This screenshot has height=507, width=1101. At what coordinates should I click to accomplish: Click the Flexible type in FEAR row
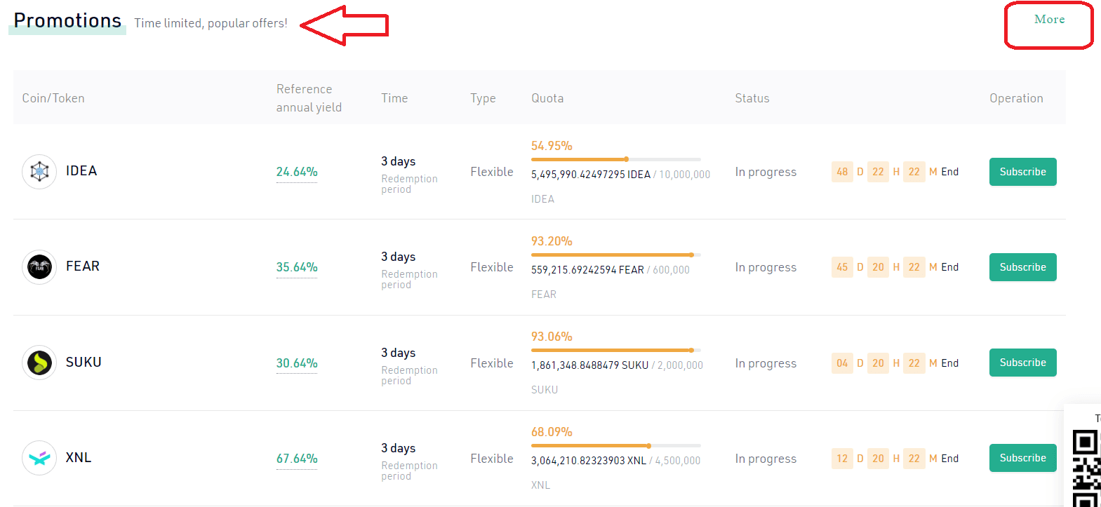coord(492,267)
